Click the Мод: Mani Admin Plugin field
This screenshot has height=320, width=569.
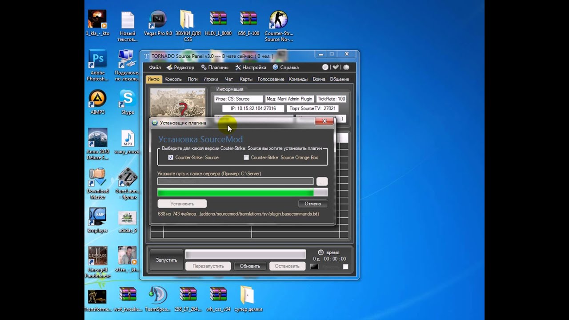click(289, 99)
